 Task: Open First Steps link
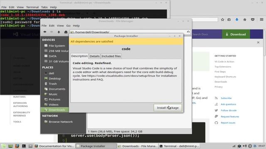tap(220, 72)
